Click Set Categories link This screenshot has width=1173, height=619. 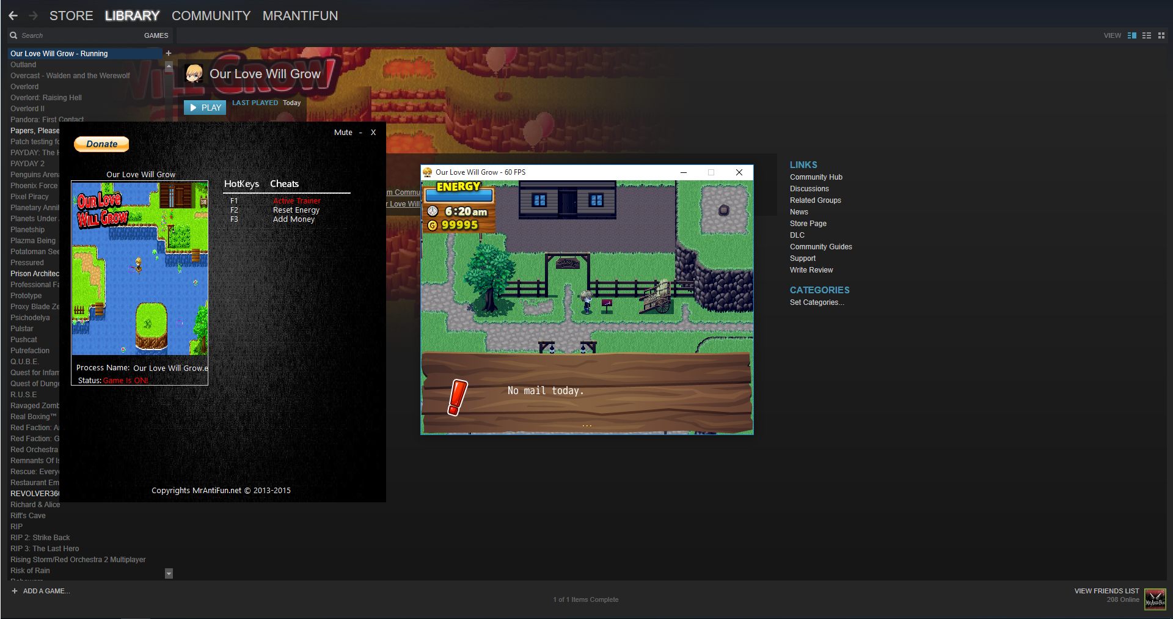(x=816, y=302)
